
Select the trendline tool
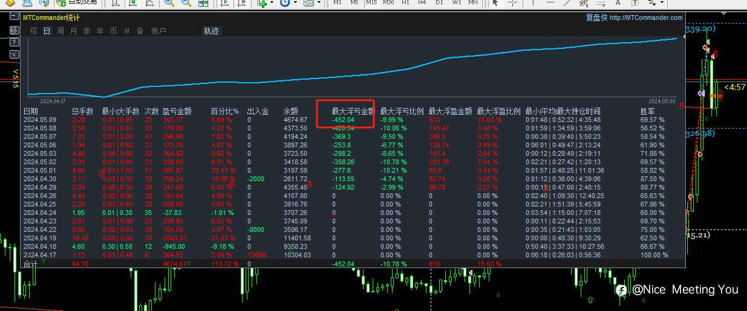[x=567, y=3]
